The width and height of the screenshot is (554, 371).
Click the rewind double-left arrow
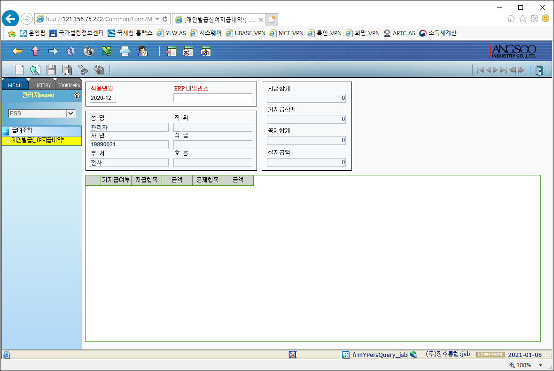click(x=512, y=70)
